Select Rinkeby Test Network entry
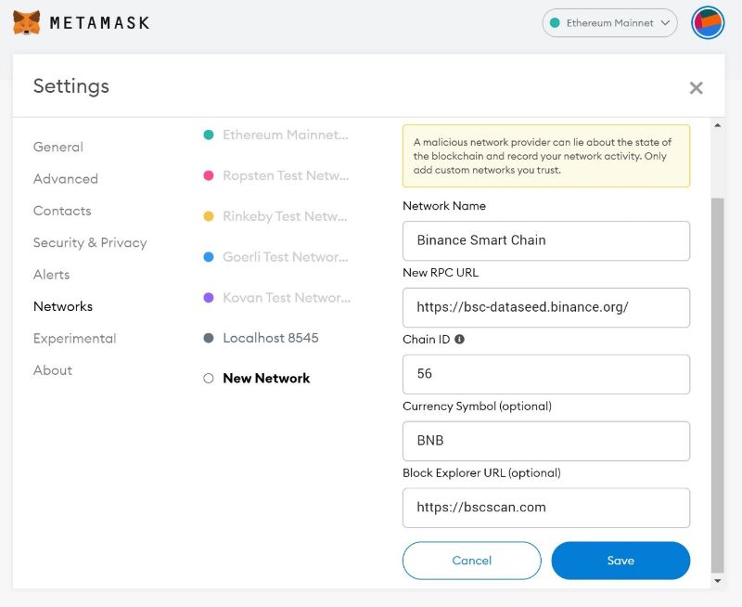 click(285, 216)
